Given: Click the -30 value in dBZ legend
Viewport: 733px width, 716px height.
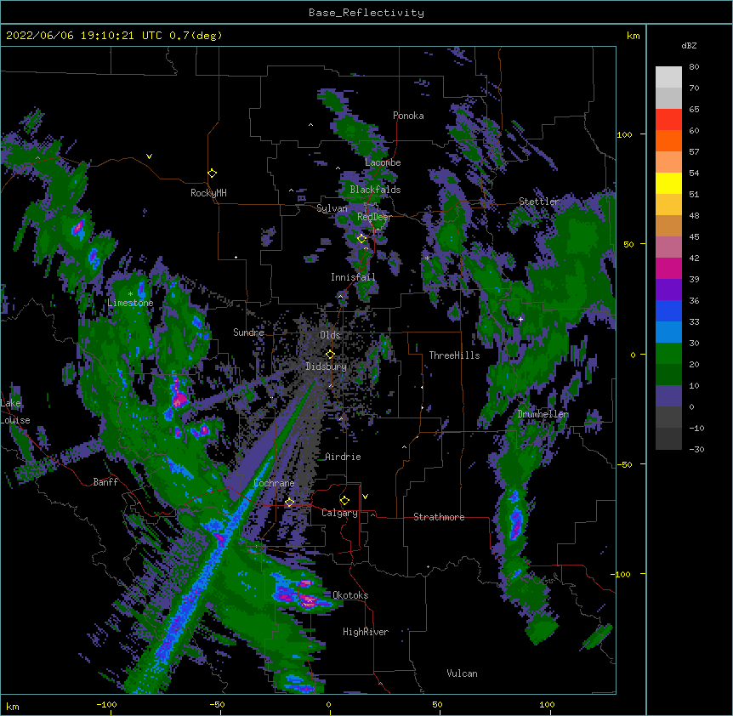Looking at the screenshot, I should [696, 450].
